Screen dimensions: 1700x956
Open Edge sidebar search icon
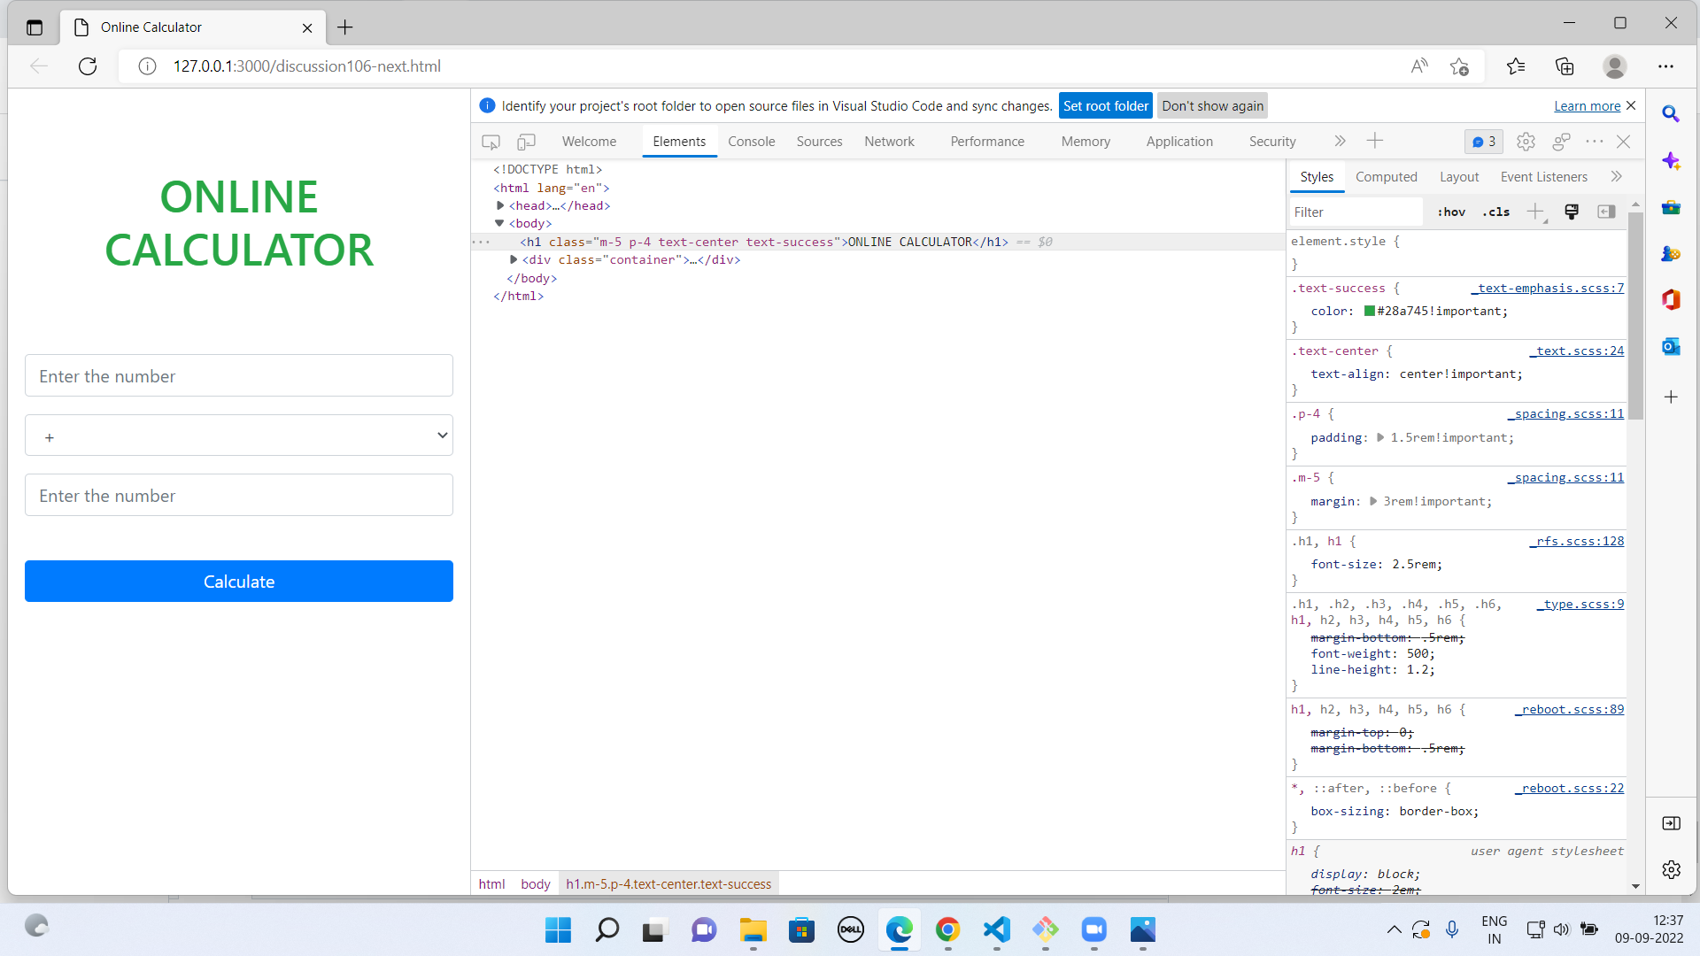[1671, 114]
